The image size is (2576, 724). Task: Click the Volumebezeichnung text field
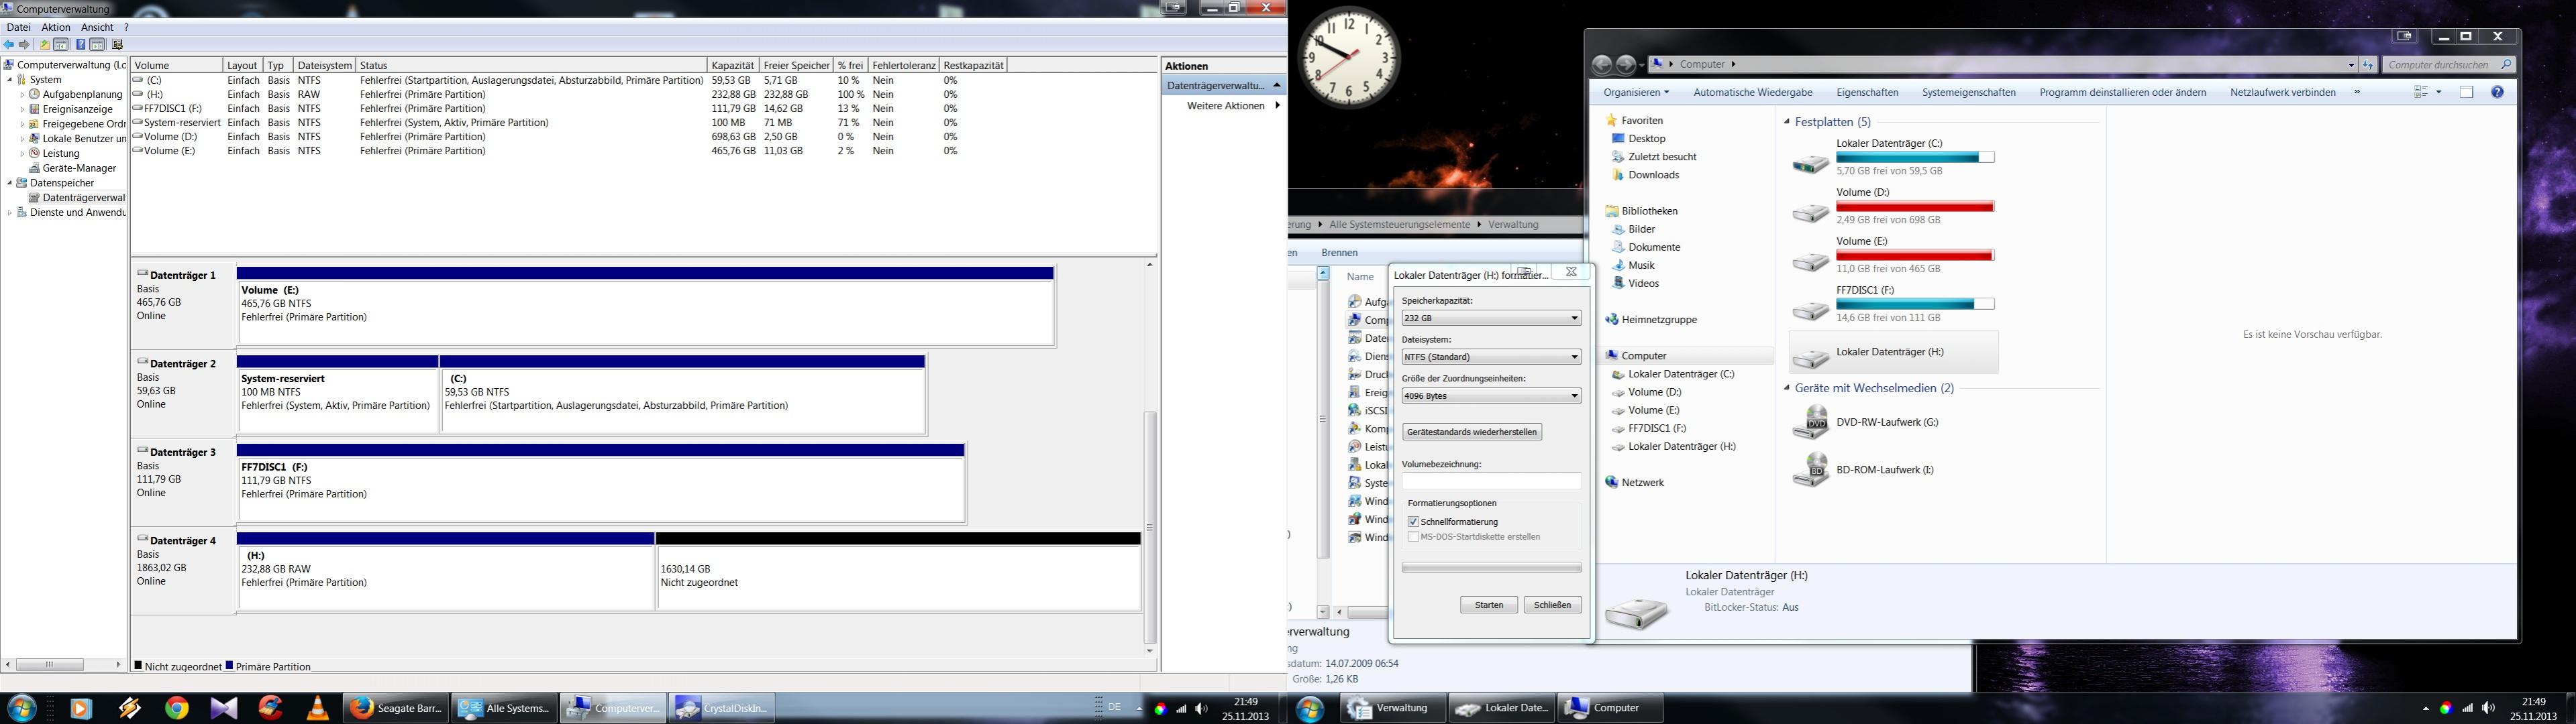1490,481
